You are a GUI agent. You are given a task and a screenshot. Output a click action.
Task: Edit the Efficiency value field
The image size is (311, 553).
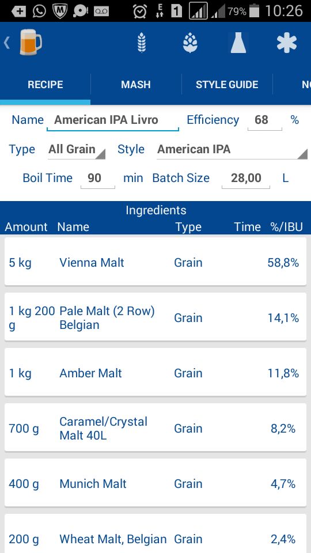click(x=265, y=120)
